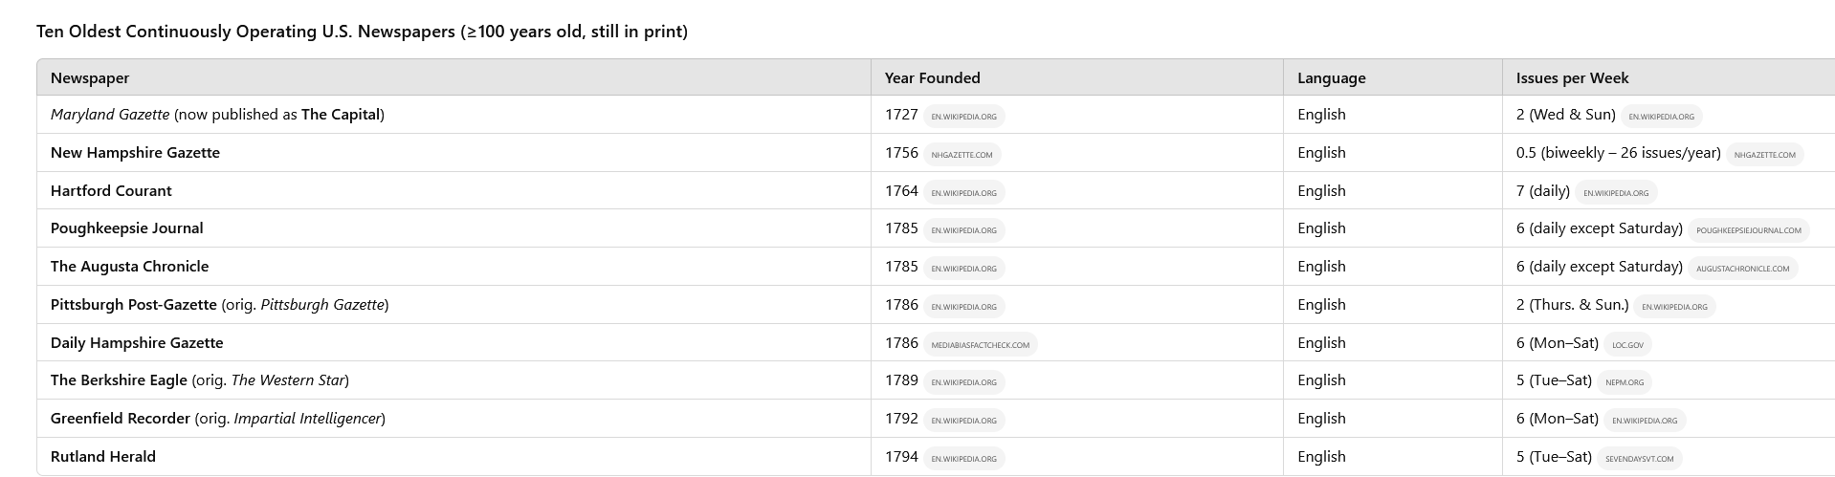Open augustachronicle.com citation chip

pyautogui.click(x=1742, y=269)
